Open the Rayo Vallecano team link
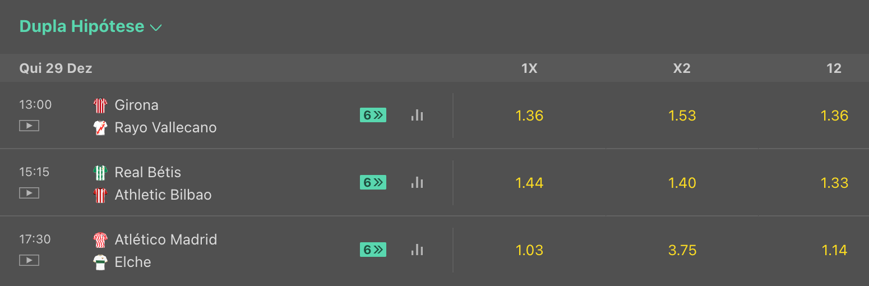 165,128
